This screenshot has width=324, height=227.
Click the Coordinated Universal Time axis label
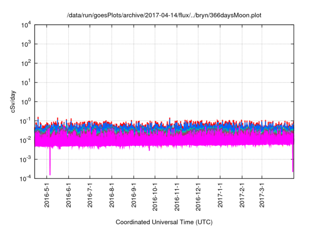(165, 222)
